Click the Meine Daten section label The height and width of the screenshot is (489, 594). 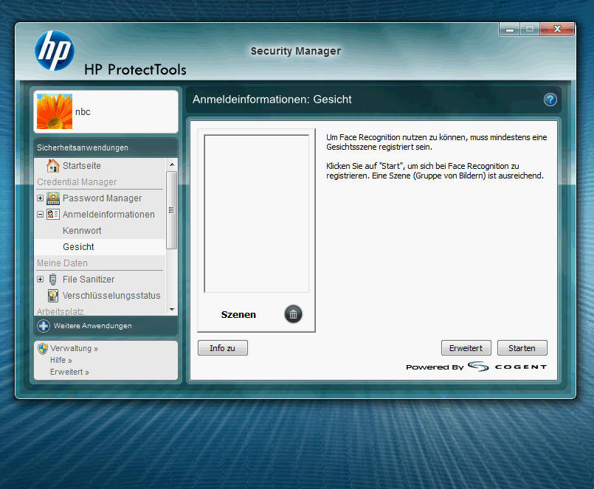coord(62,263)
